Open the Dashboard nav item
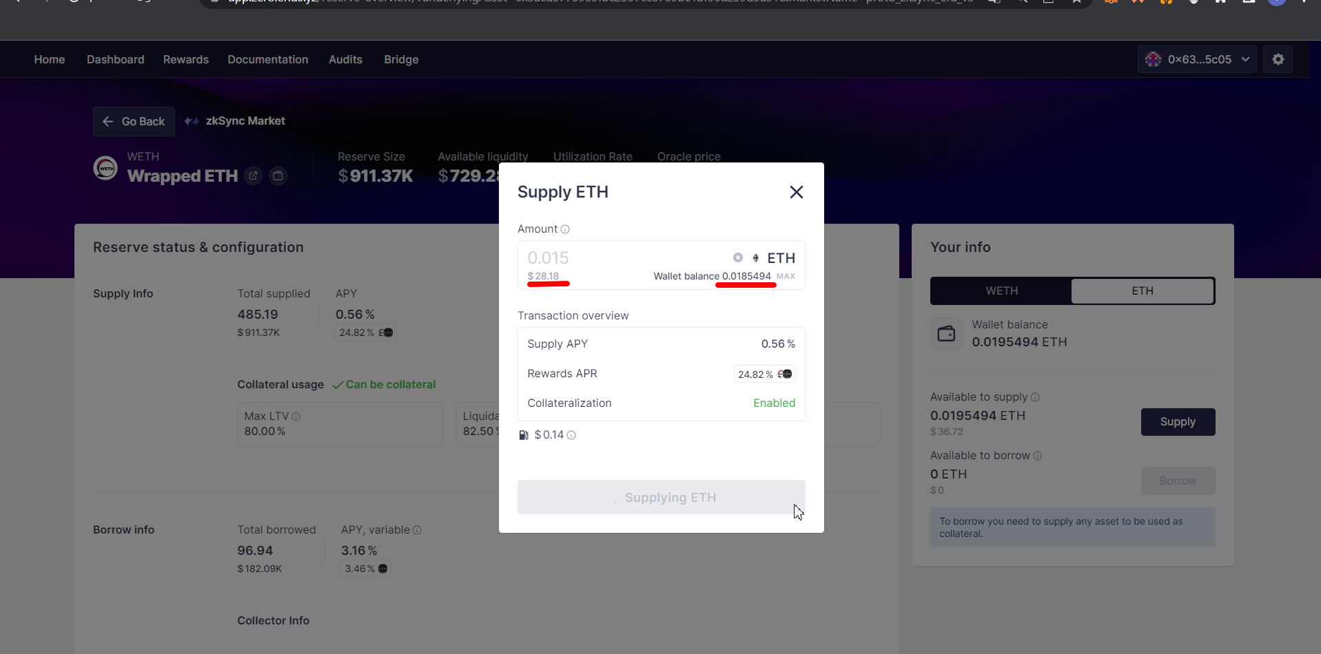This screenshot has width=1321, height=654. [116, 60]
